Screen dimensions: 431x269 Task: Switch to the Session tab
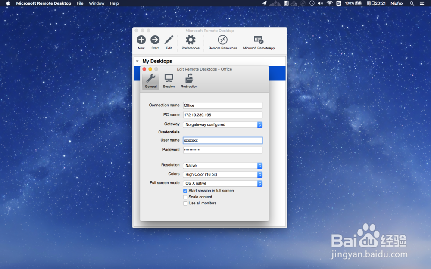click(x=169, y=81)
